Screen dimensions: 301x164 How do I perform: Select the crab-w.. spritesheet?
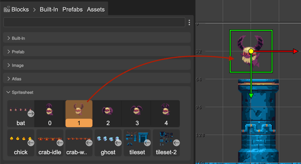[79, 143]
